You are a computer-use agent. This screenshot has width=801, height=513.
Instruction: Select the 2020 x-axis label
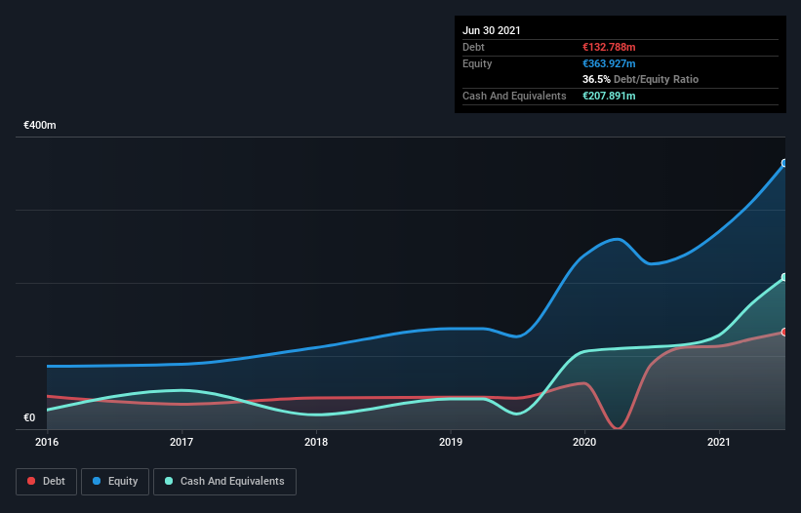click(584, 442)
